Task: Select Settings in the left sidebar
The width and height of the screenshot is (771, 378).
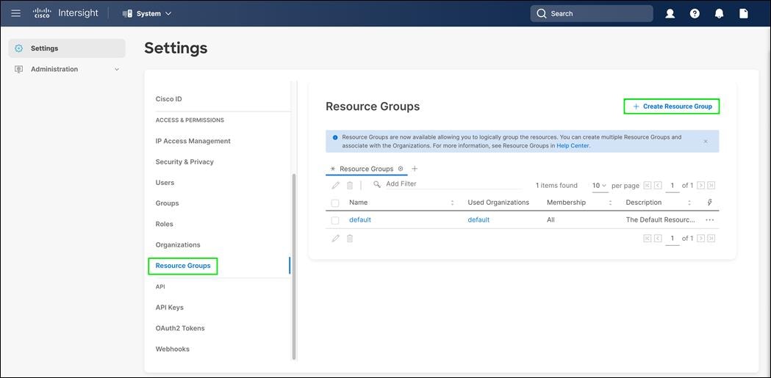Action: coord(67,48)
